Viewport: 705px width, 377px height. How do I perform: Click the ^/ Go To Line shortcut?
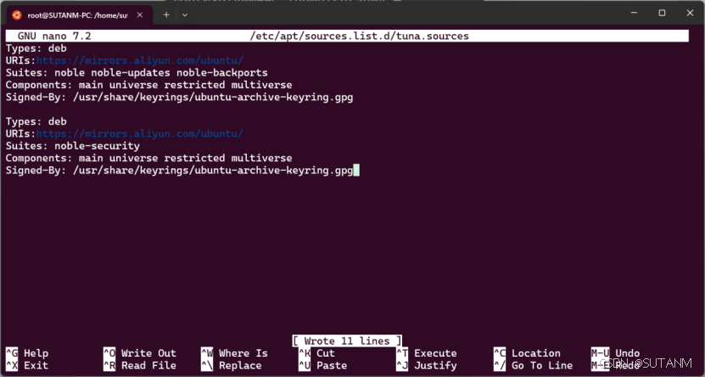[x=533, y=365]
